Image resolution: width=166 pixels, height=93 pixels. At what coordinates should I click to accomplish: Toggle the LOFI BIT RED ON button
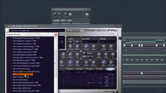coord(71,42)
